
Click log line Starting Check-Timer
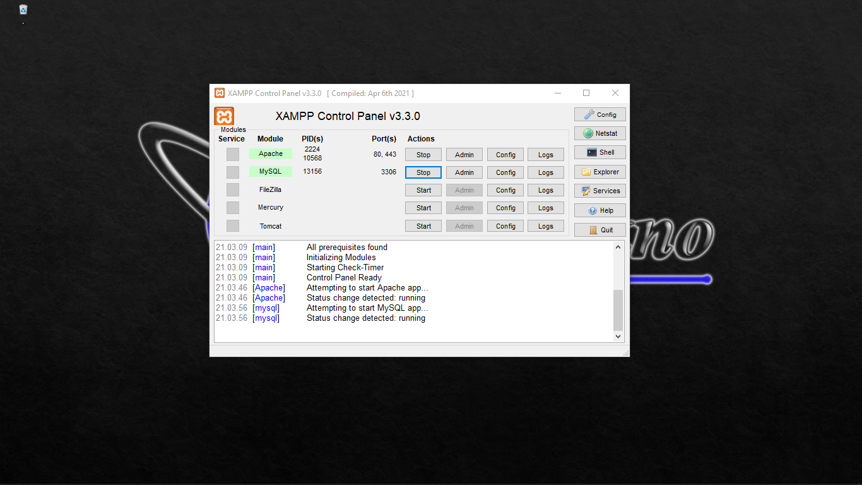(x=345, y=267)
